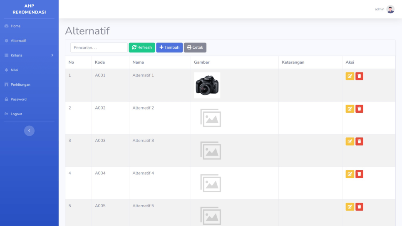Screen dimensions: 402x226
Task: Click the camera thumbnail for Alternatif 1
Action: pyautogui.click(x=207, y=85)
